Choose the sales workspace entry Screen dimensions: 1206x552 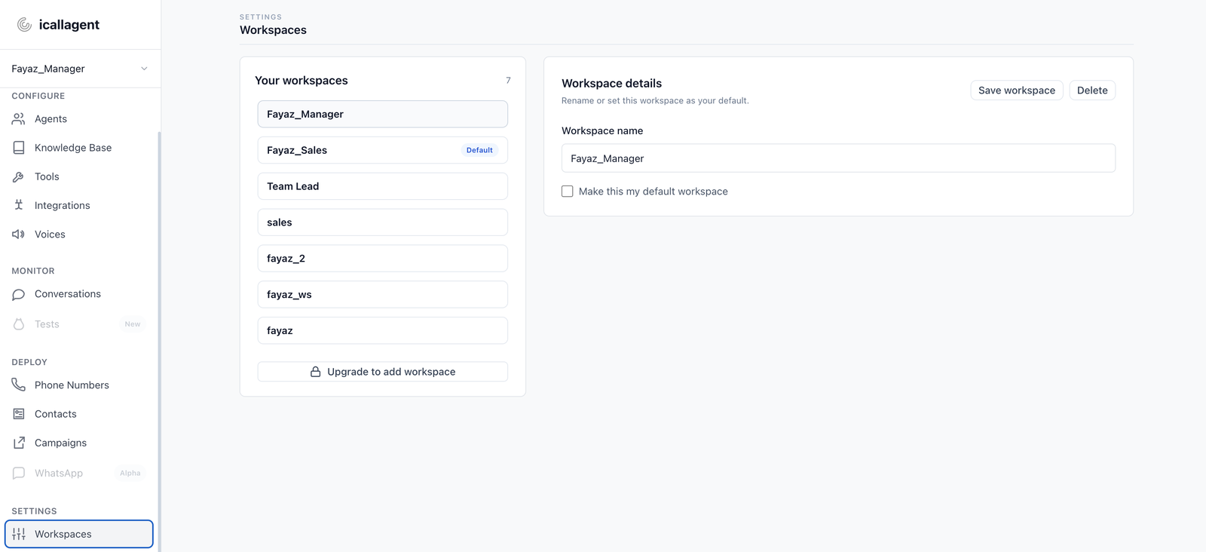pyautogui.click(x=383, y=222)
